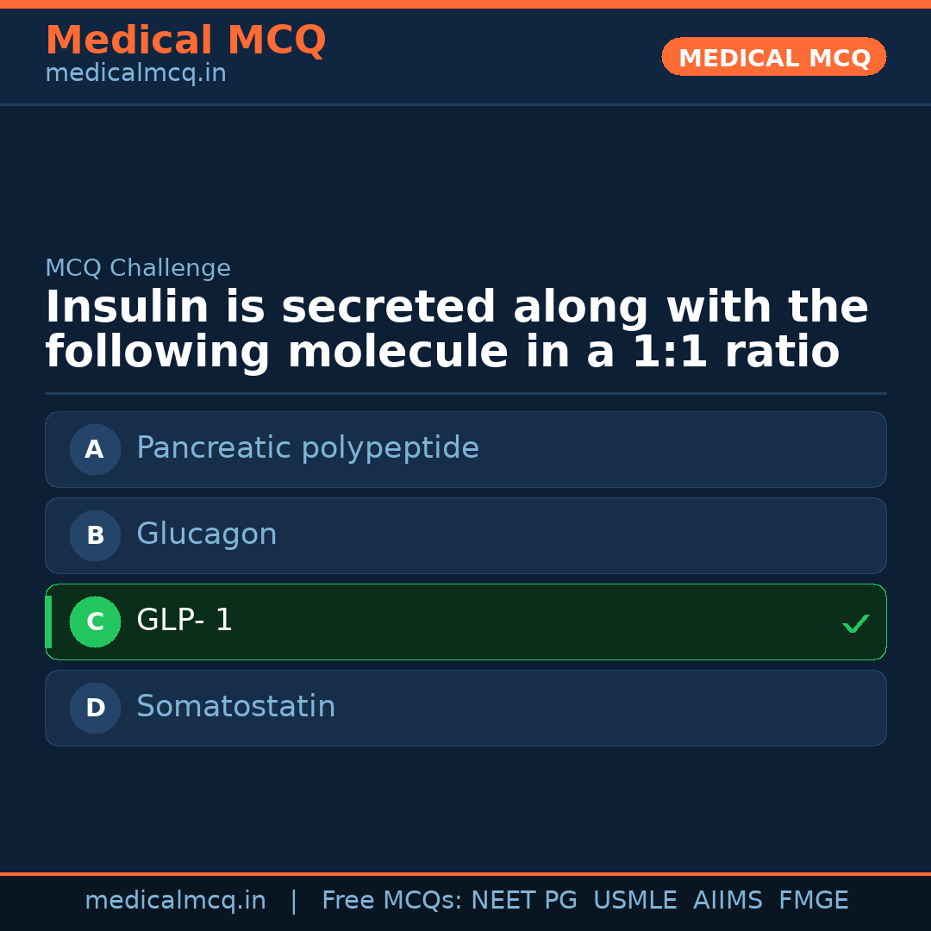The image size is (931, 931).
Task: Click the green letter C circle icon
Action: click(95, 622)
